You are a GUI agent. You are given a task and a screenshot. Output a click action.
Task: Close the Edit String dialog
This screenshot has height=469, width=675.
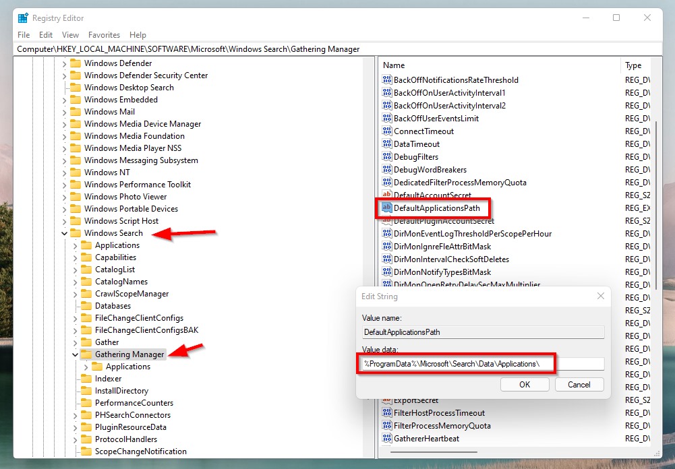pyautogui.click(x=601, y=296)
